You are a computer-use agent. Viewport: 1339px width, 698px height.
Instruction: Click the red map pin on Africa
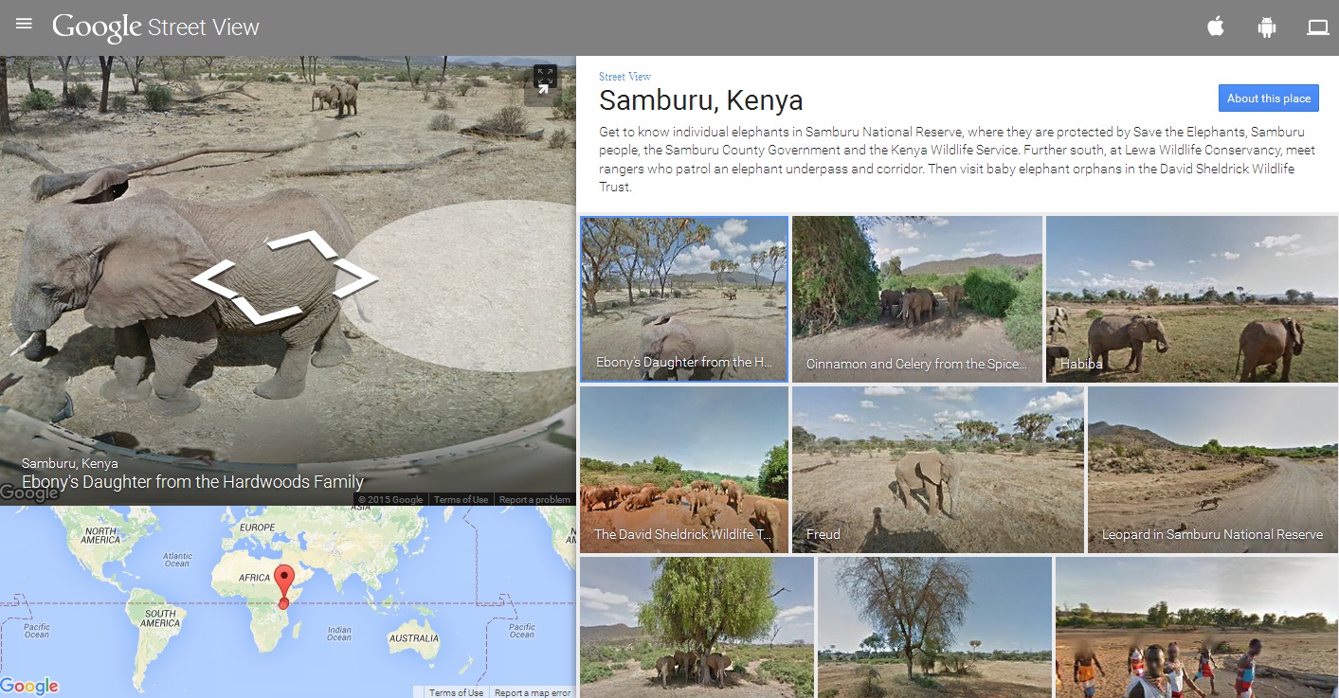pyautogui.click(x=284, y=582)
